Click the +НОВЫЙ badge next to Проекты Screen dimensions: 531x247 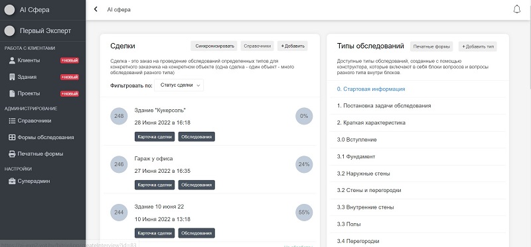70,93
